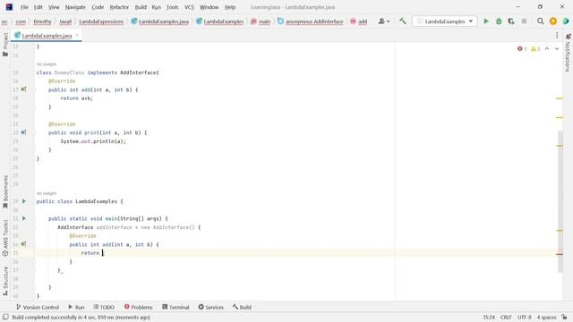
Task: Click the build completed status message
Action: (x=81, y=318)
